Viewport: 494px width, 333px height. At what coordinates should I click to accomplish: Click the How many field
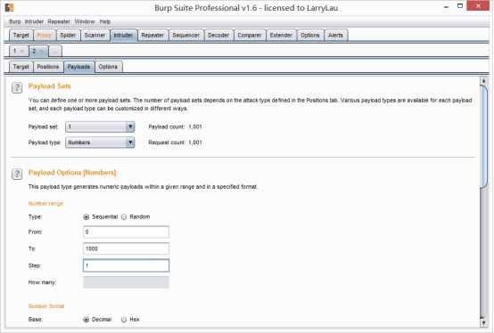coord(126,282)
